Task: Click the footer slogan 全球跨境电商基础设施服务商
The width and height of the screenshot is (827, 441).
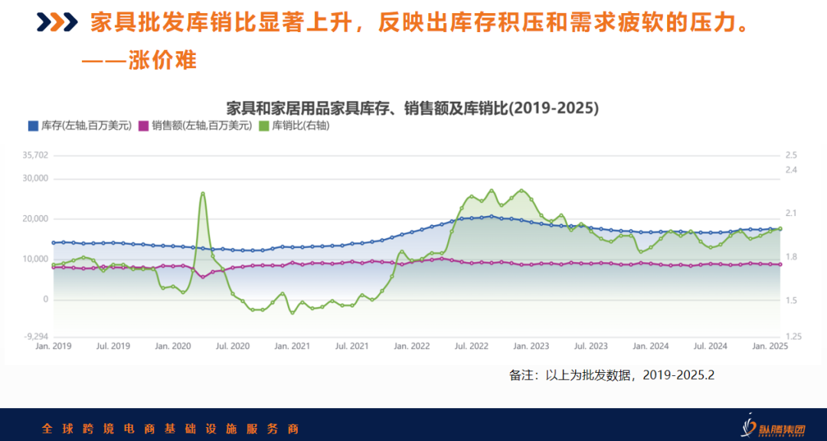Action: pyautogui.click(x=170, y=427)
